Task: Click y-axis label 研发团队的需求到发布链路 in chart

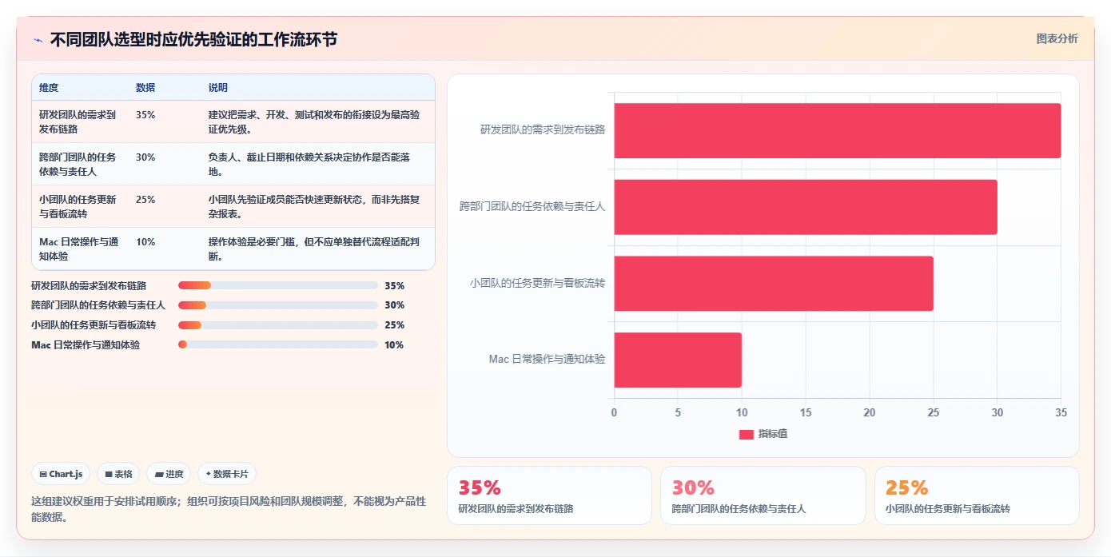Action: click(x=543, y=129)
